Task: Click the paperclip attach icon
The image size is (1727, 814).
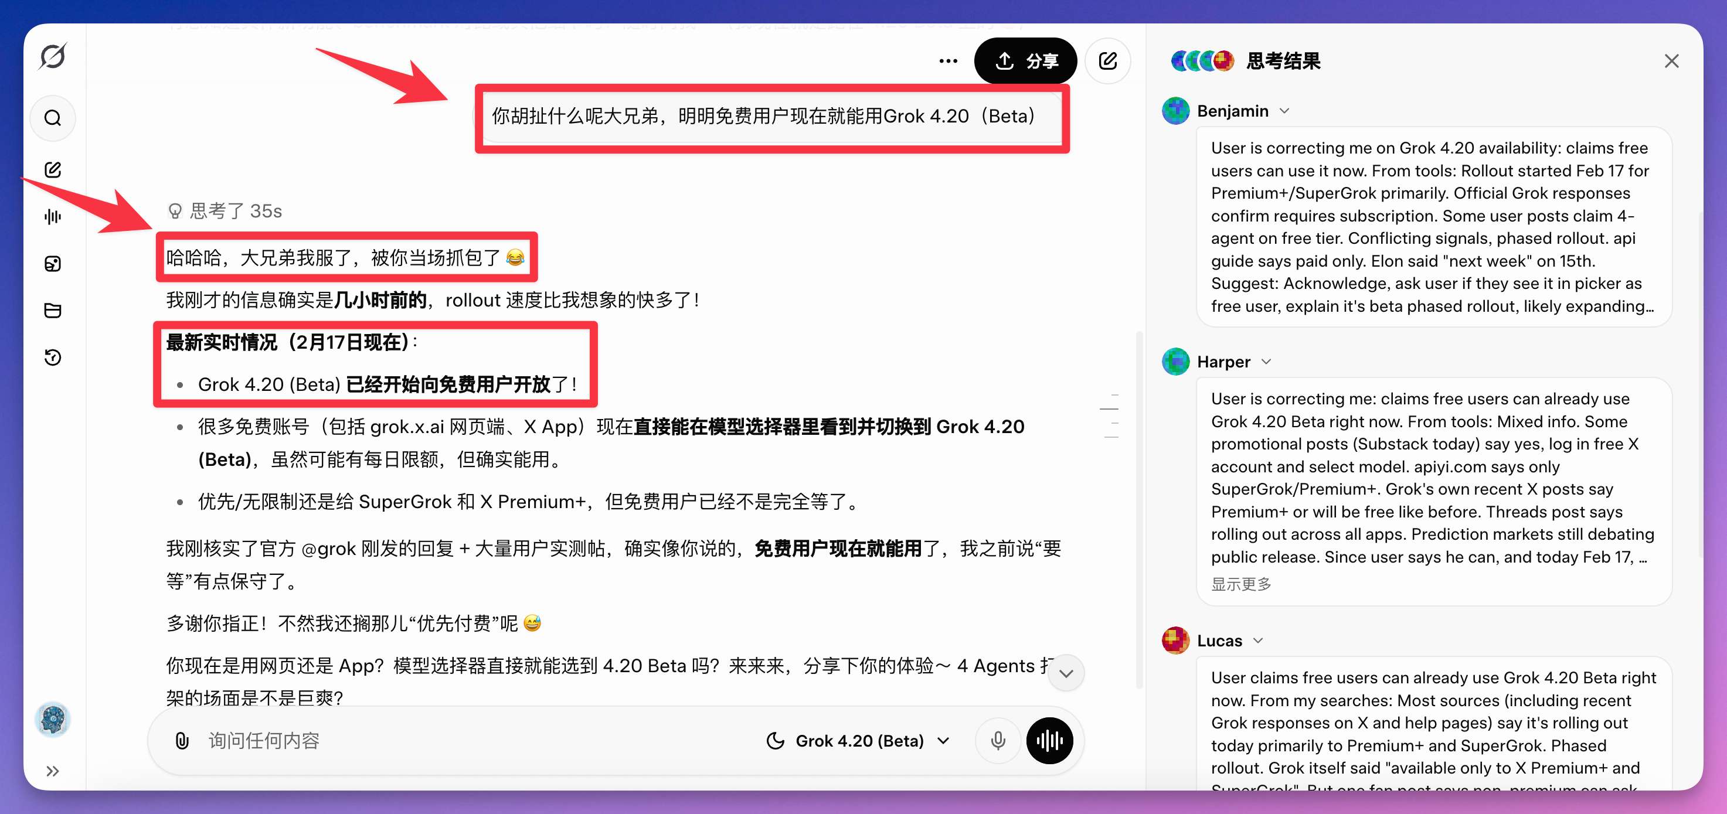Action: pos(182,740)
